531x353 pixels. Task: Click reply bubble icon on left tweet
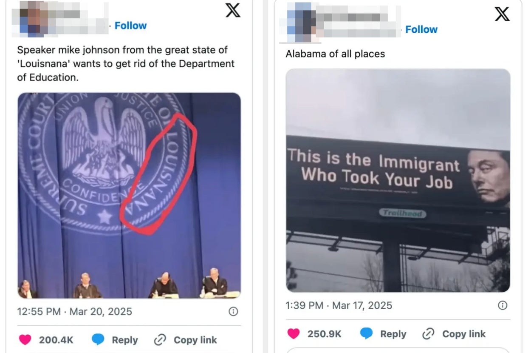(x=98, y=340)
